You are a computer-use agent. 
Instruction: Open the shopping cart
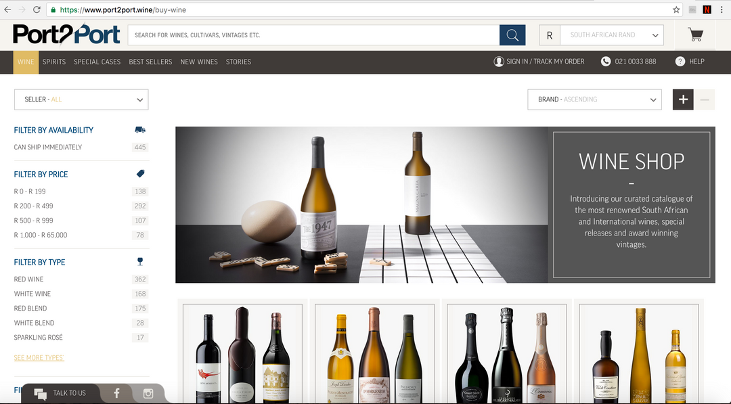pyautogui.click(x=695, y=35)
